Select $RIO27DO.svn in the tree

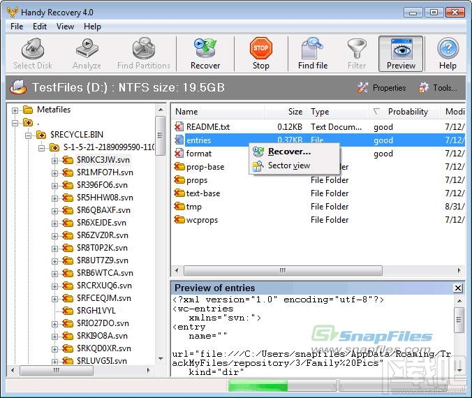point(103,323)
